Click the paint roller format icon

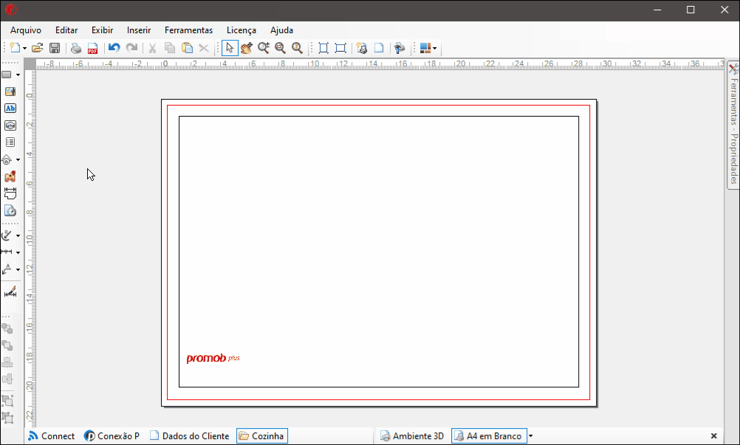point(400,48)
